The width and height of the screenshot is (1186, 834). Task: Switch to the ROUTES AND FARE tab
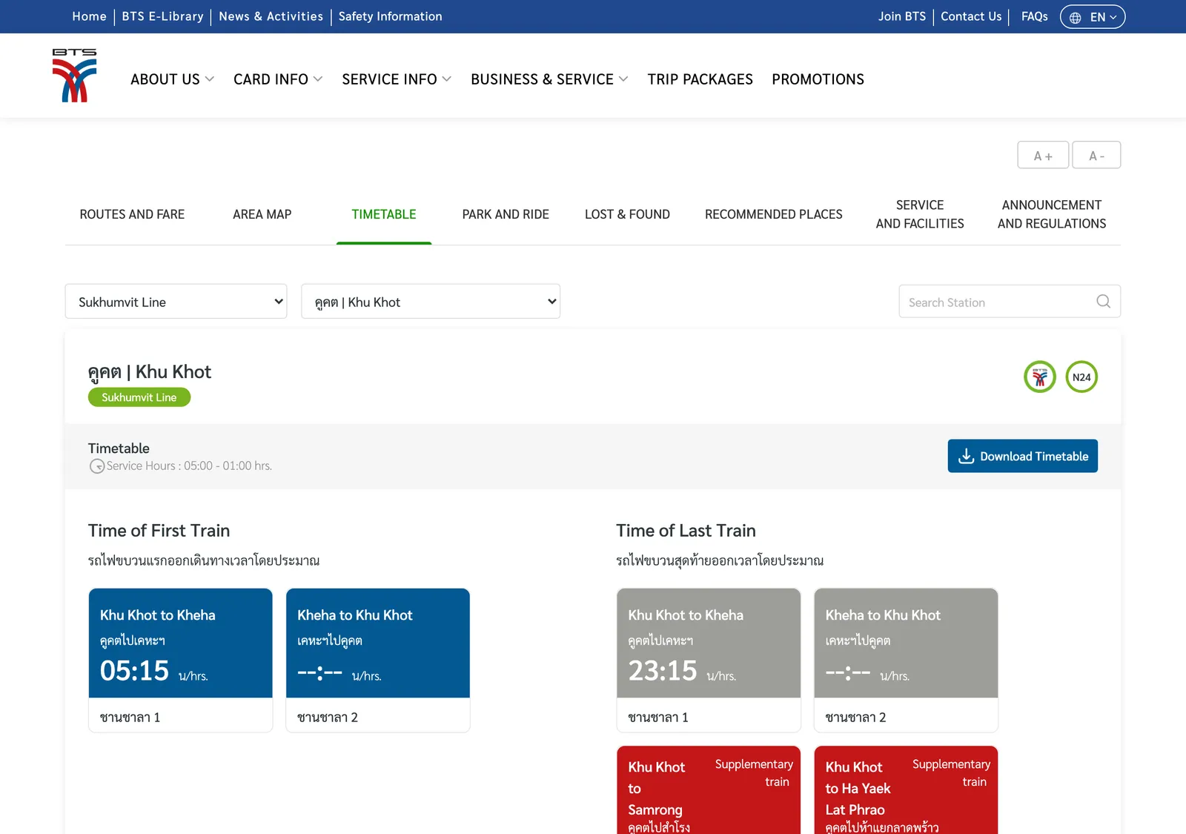coord(132,214)
